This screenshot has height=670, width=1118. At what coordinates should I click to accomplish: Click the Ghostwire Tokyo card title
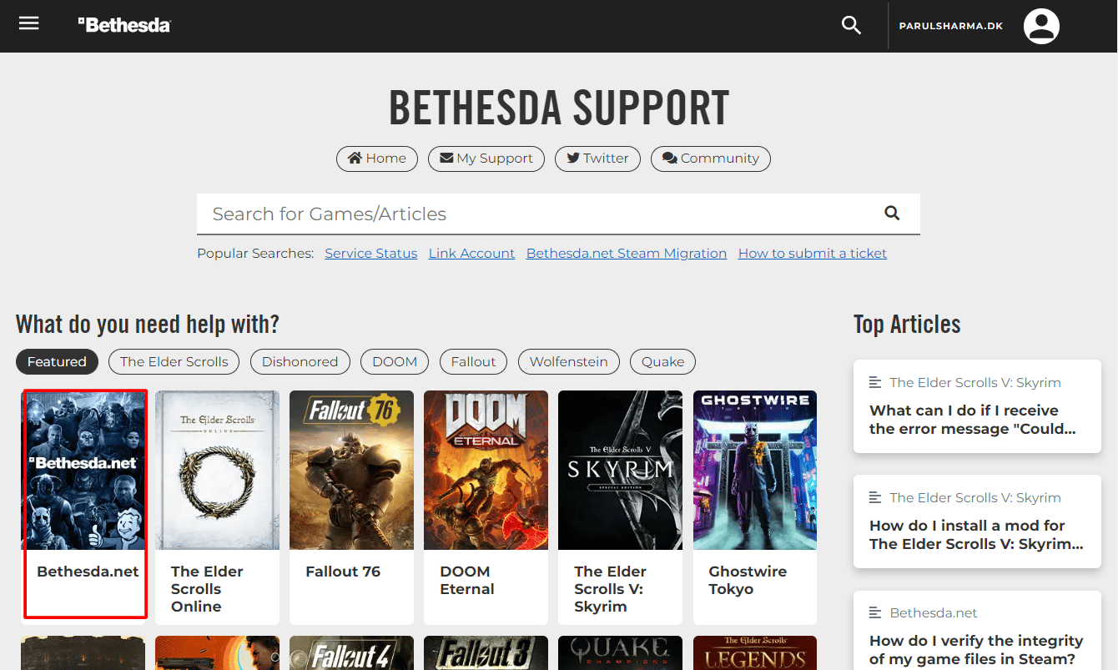click(748, 581)
